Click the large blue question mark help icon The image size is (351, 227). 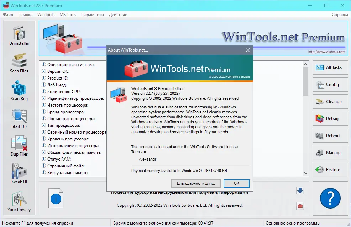pos(330,198)
